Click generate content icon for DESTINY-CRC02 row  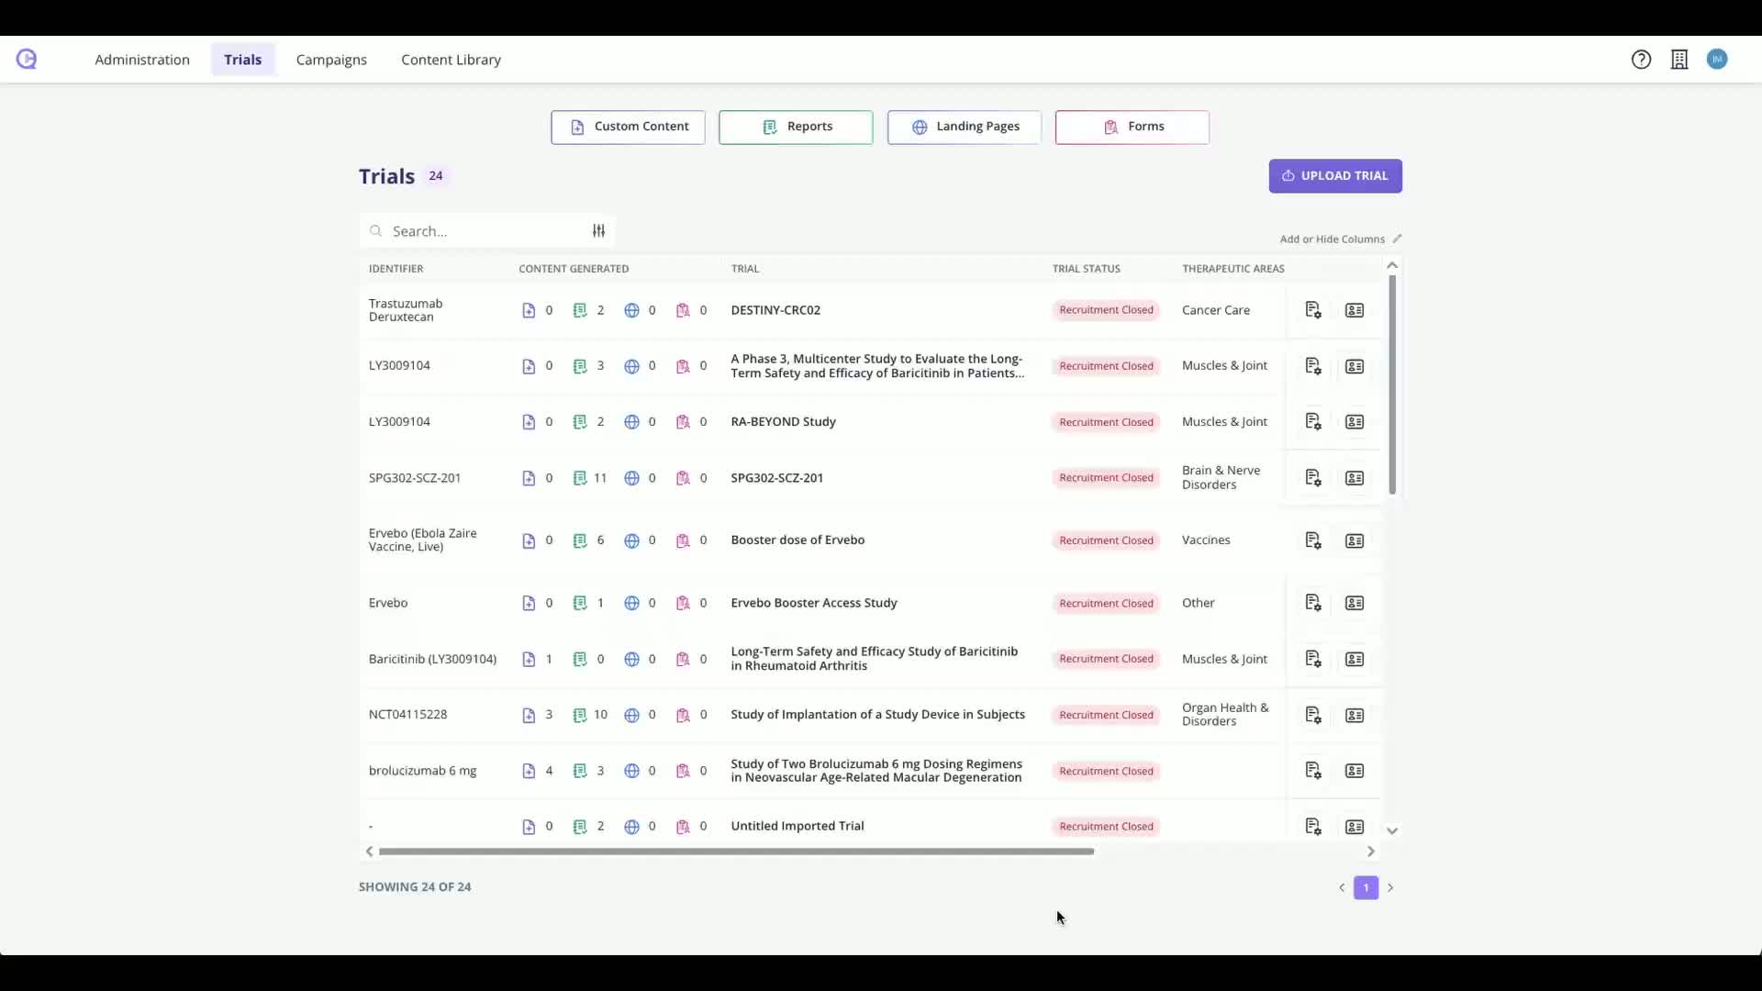1313,310
